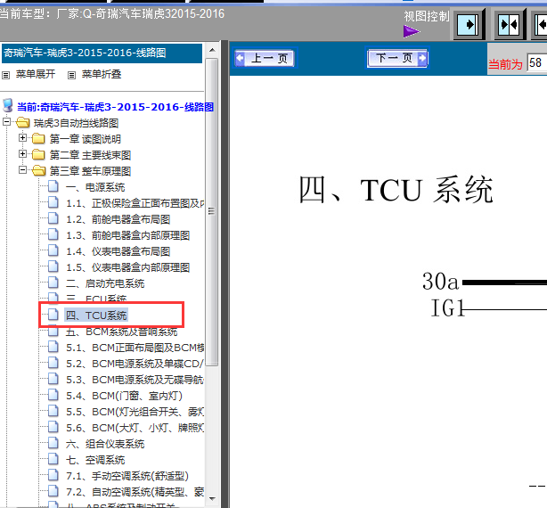Click the 菜单折叠 list icon
This screenshot has width=547, height=508.
[x=71, y=75]
